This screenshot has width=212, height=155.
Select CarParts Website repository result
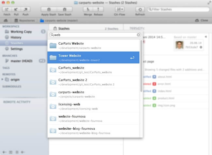(x=93, y=46)
